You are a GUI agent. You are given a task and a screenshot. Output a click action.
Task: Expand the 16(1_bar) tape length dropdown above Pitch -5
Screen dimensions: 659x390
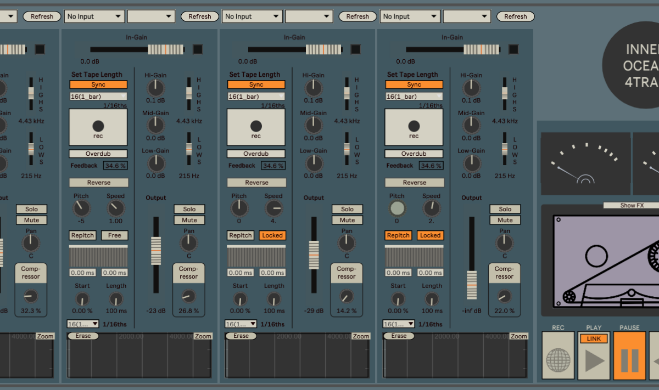click(98, 96)
